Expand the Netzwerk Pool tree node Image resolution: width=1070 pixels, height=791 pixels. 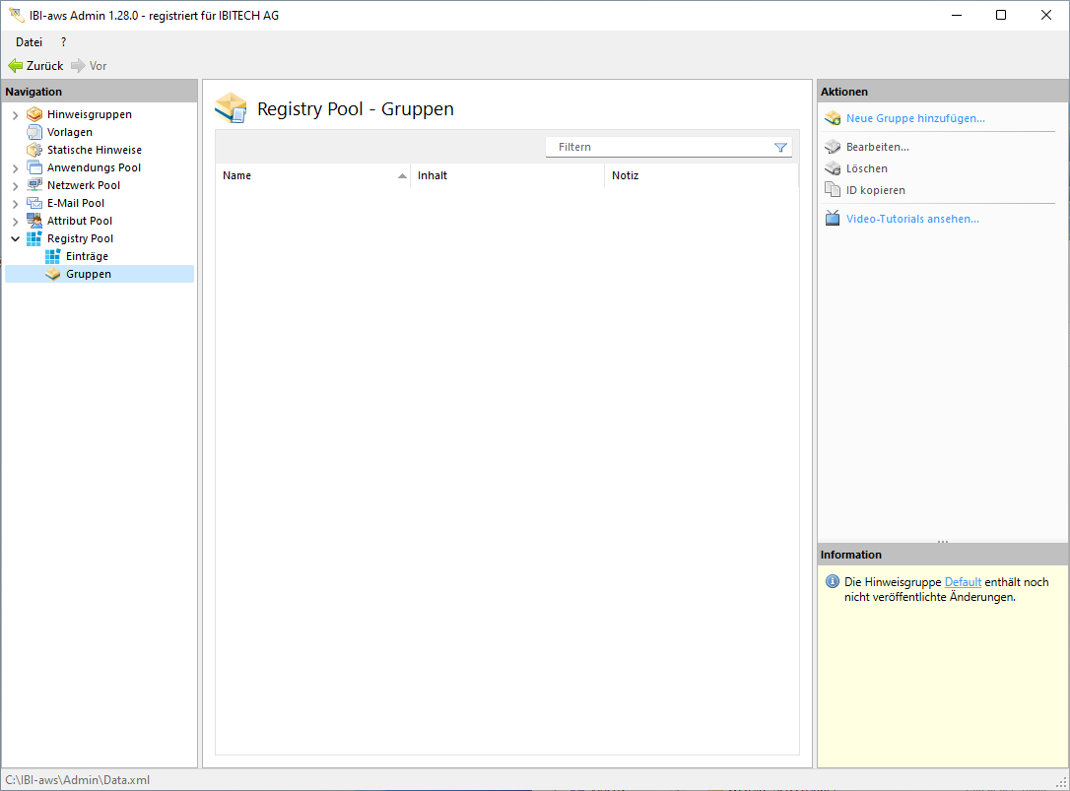[15, 186]
